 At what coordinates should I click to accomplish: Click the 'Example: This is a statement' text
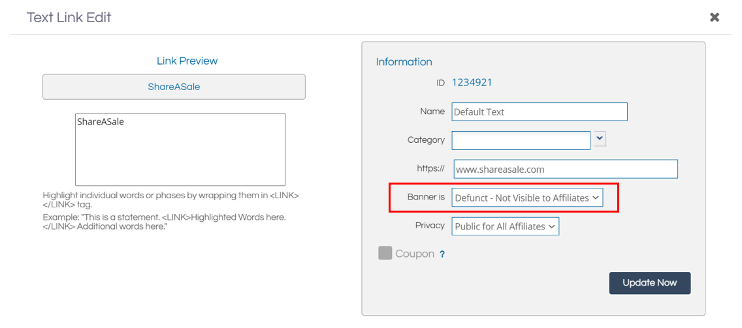[164, 222]
